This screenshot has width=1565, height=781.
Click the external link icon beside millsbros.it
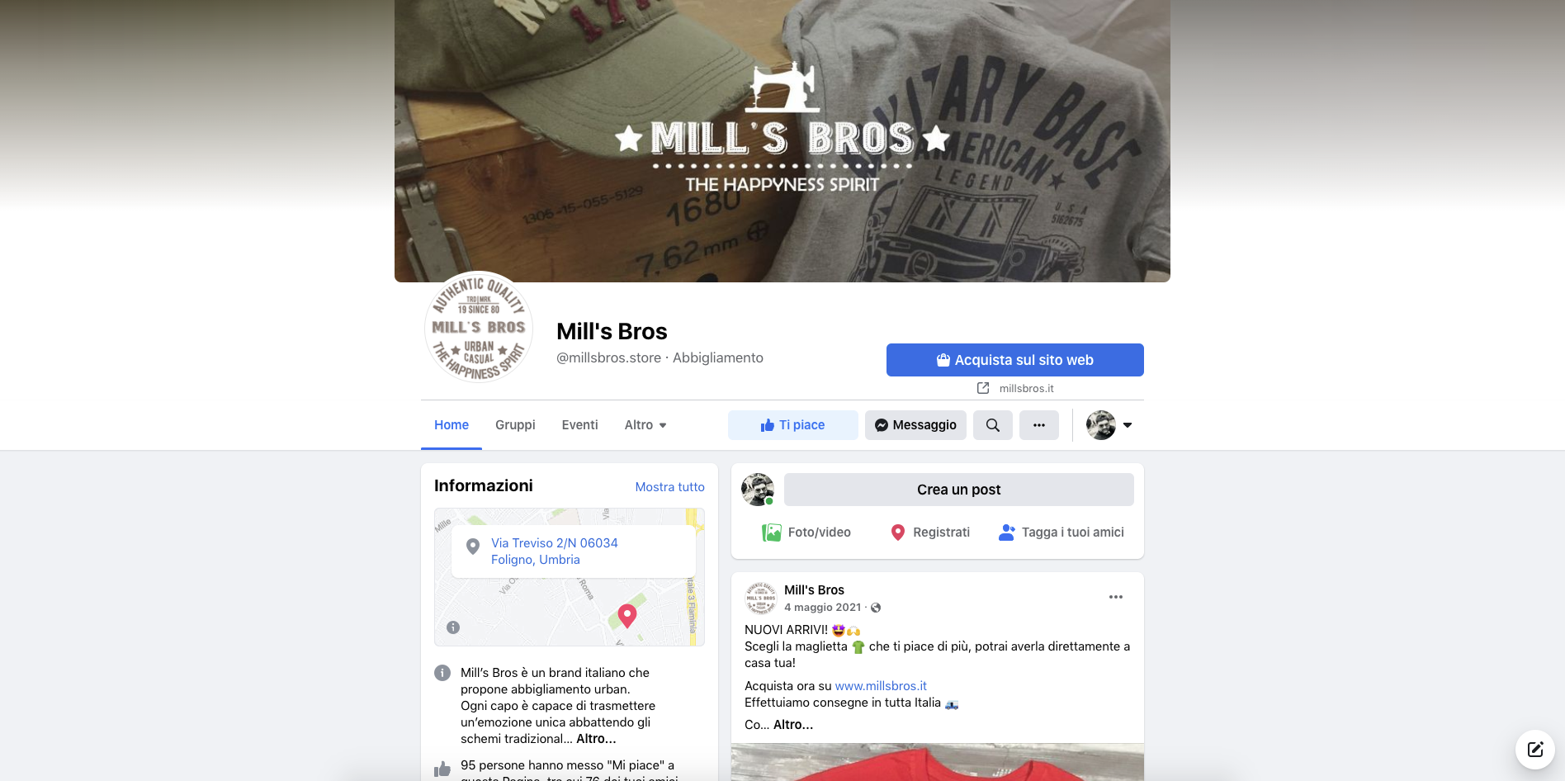[983, 388]
